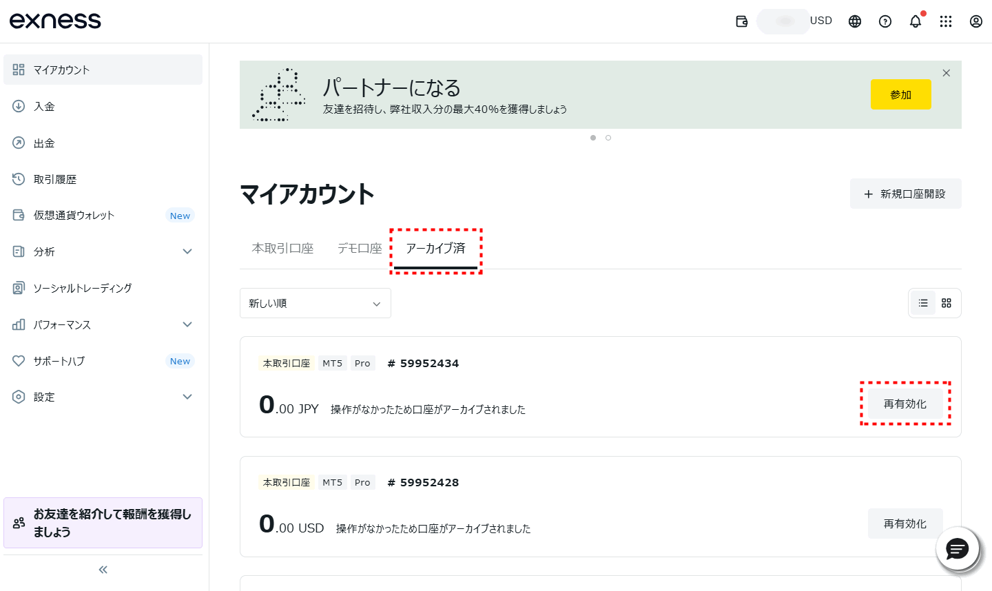
Task: Click the 分析 analytics icon
Action: click(19, 251)
